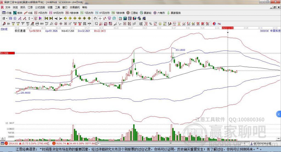This screenshot has height=152, width=281.
Task: Toggle the crosshair cursor tool
Action: pyautogui.click(x=100, y=18)
